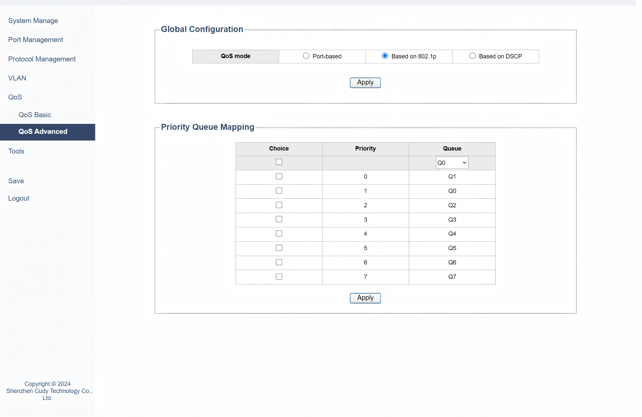Open Protocol Management in sidebar
Viewport: 642px width, 417px height.
pyautogui.click(x=42, y=59)
